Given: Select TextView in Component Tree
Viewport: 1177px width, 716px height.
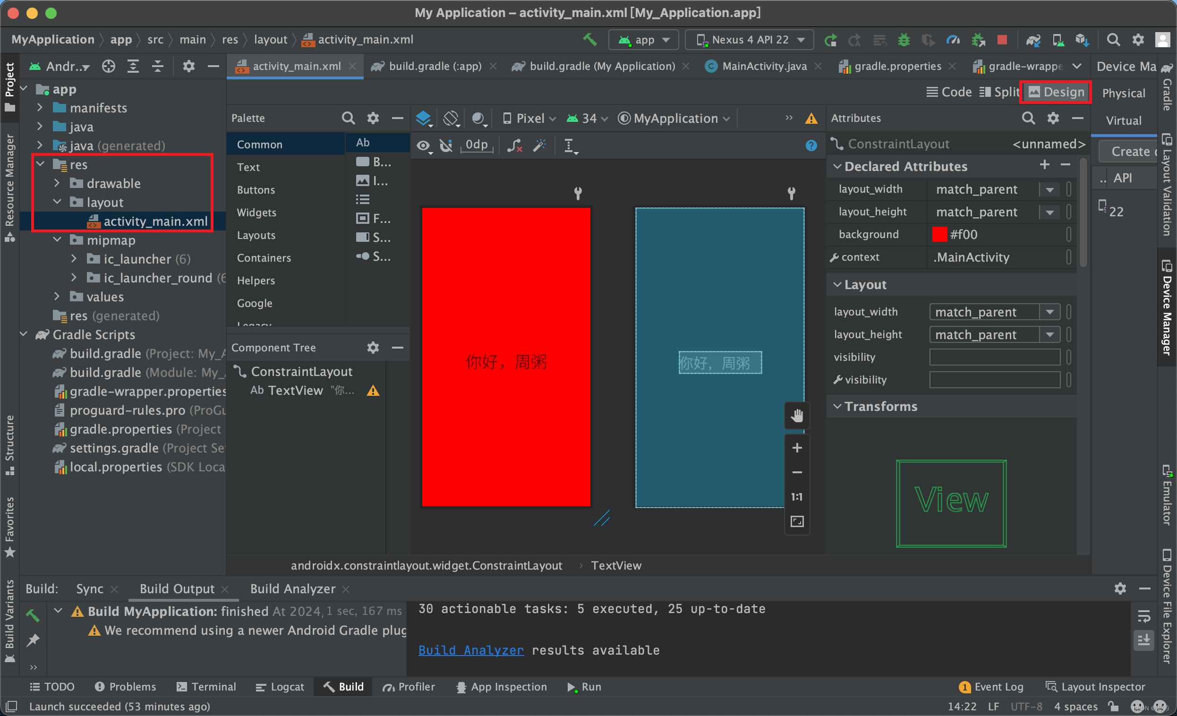Looking at the screenshot, I should coord(295,391).
